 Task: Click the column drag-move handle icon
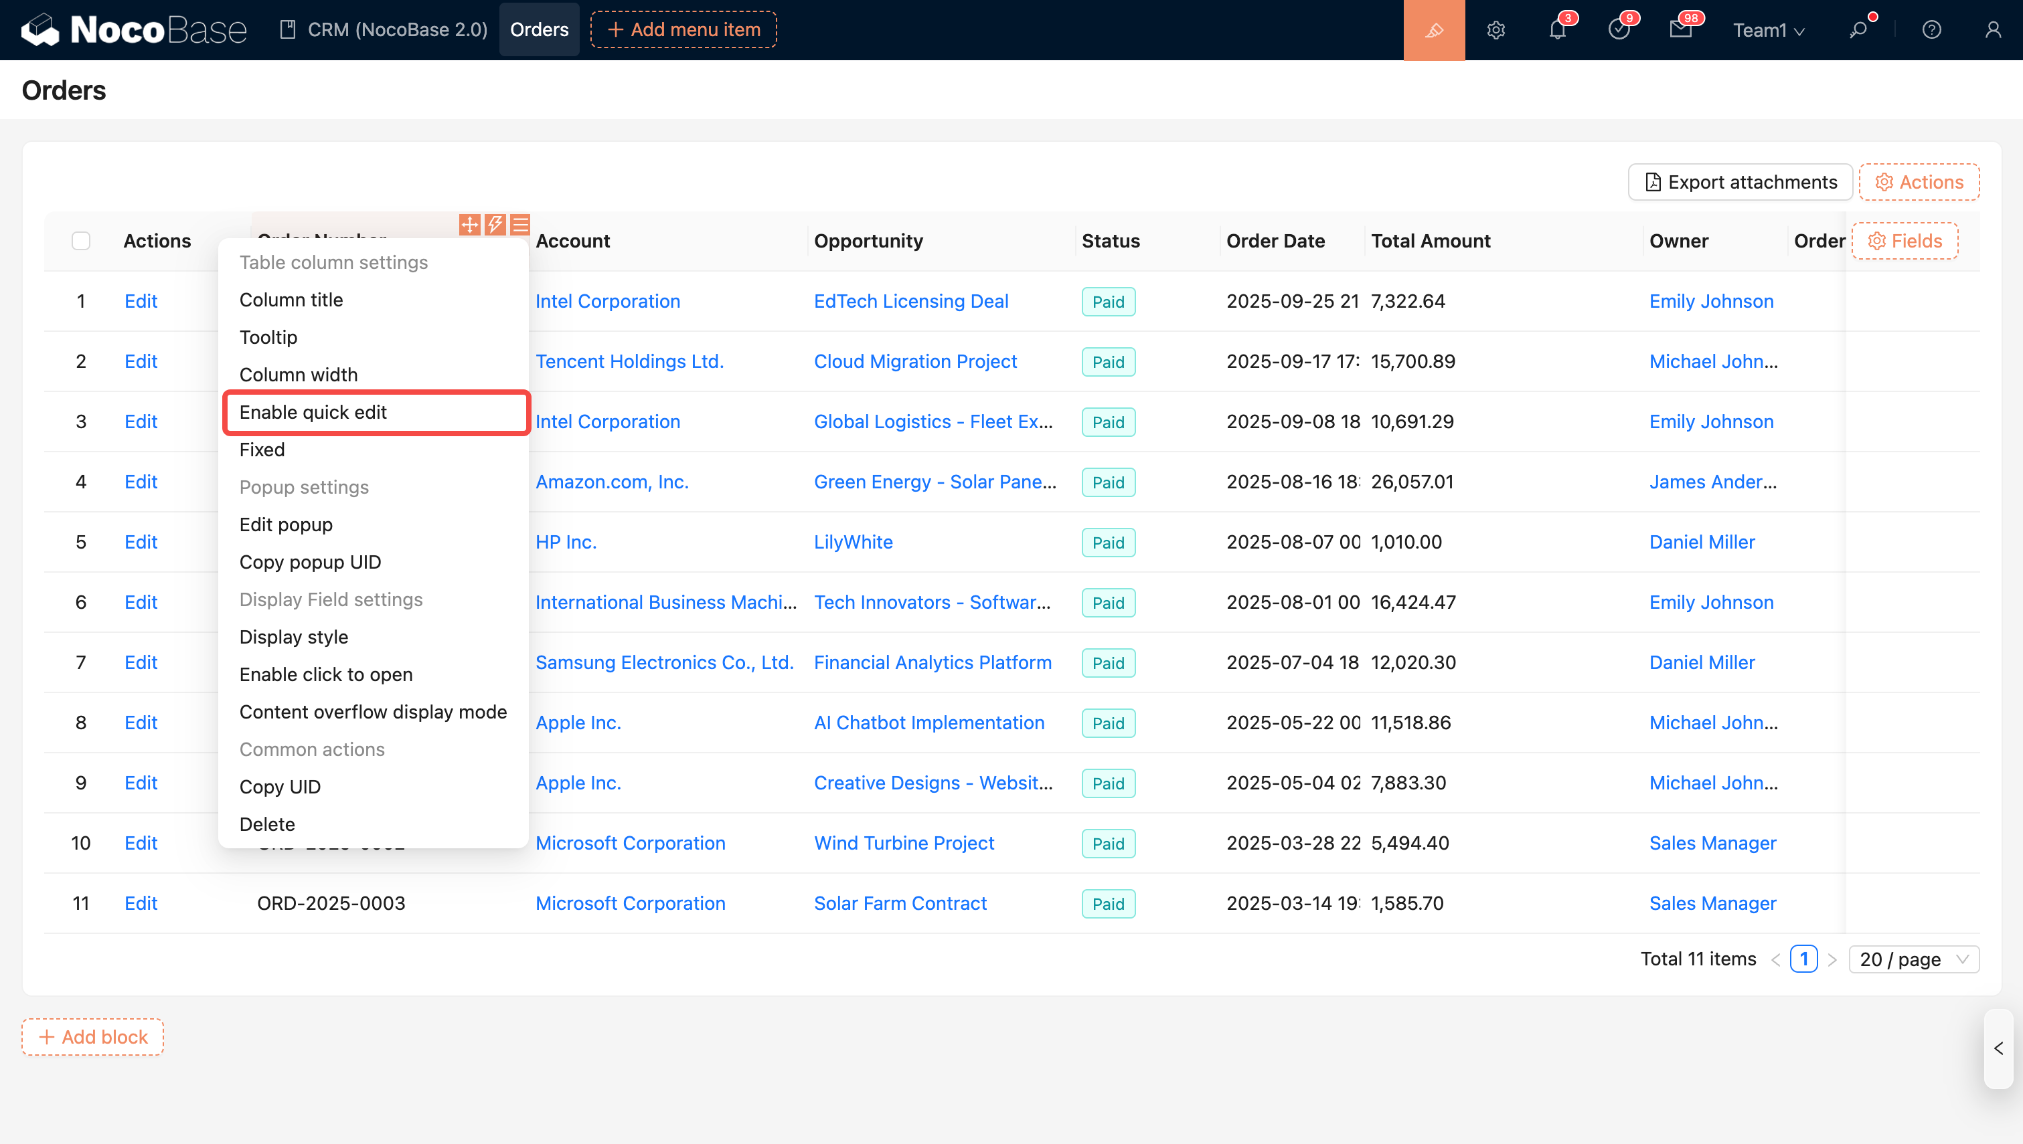(x=469, y=225)
